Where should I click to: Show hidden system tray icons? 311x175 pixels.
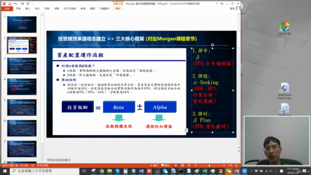click(x=252, y=171)
